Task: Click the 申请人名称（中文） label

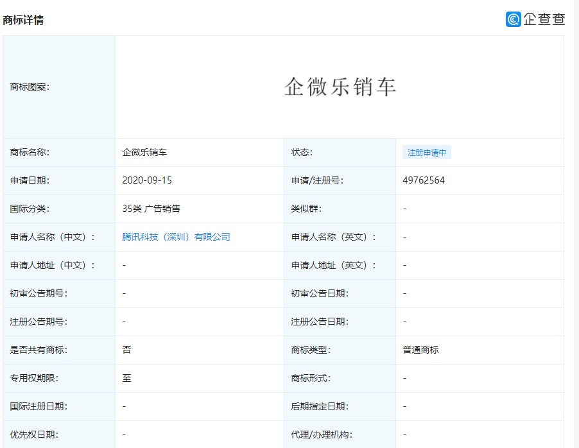Action: tap(53, 237)
